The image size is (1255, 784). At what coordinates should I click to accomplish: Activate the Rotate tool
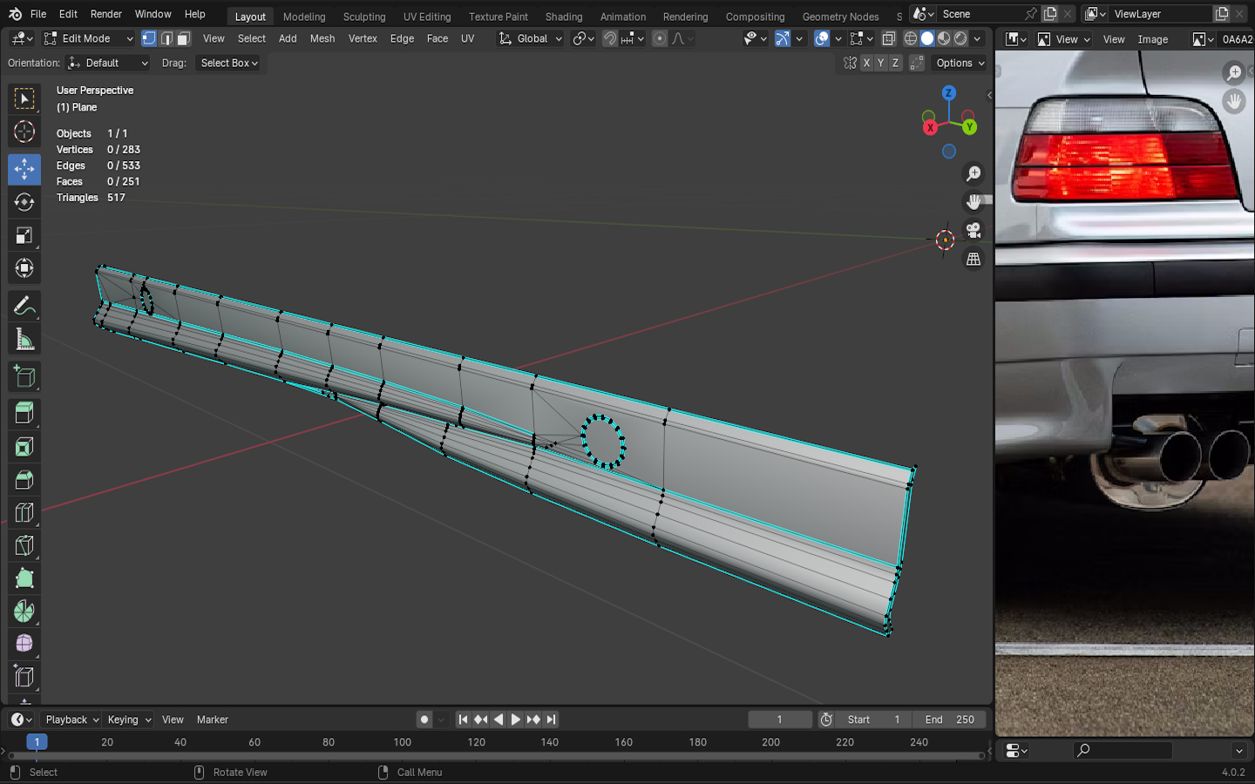[24, 202]
